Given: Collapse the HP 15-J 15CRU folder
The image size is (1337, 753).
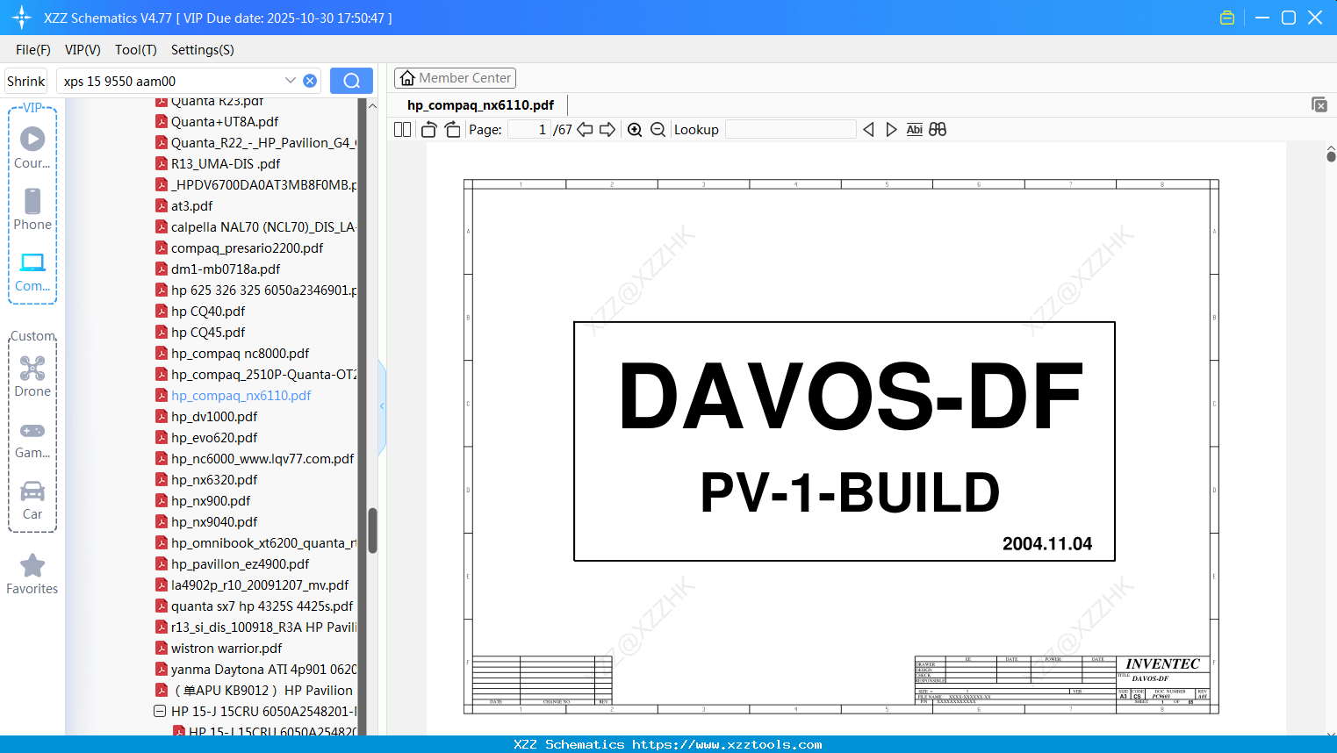Looking at the screenshot, I should click(160, 712).
